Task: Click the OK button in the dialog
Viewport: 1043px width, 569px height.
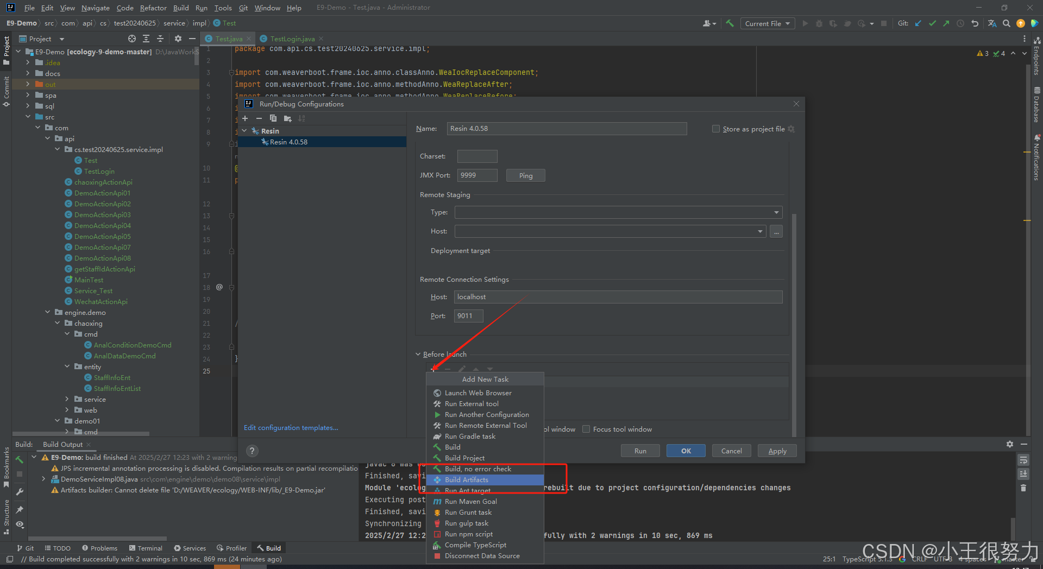Action: click(686, 451)
